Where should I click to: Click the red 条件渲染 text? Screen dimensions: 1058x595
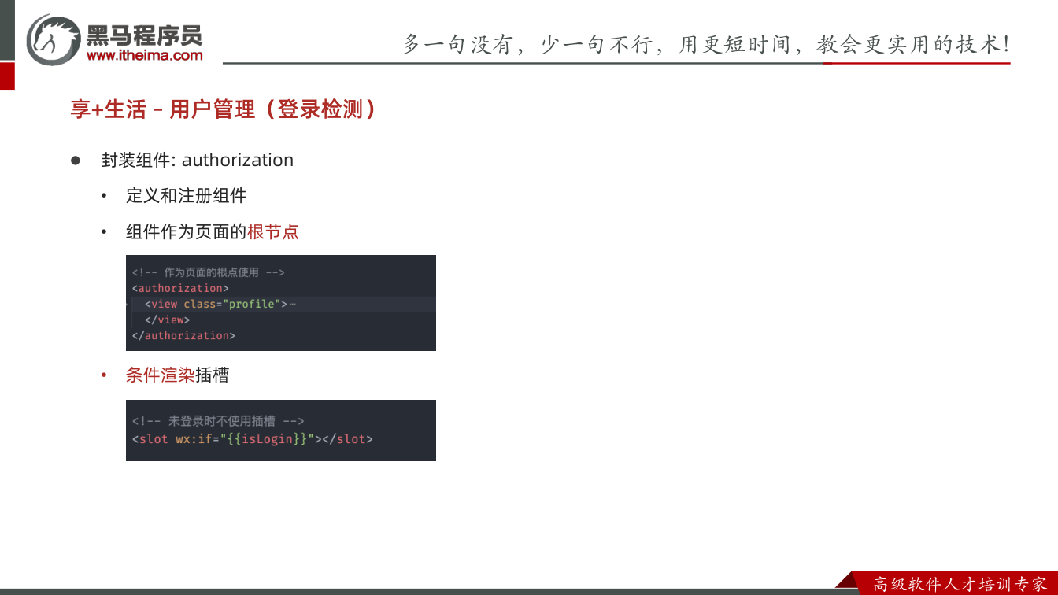[x=160, y=375]
